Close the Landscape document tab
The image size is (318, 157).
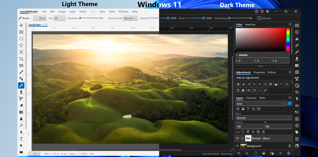(46, 24)
